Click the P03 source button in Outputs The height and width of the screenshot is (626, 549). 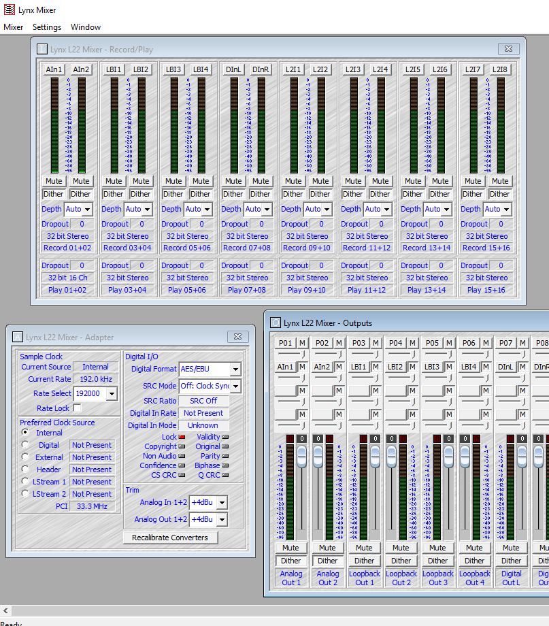(x=359, y=343)
